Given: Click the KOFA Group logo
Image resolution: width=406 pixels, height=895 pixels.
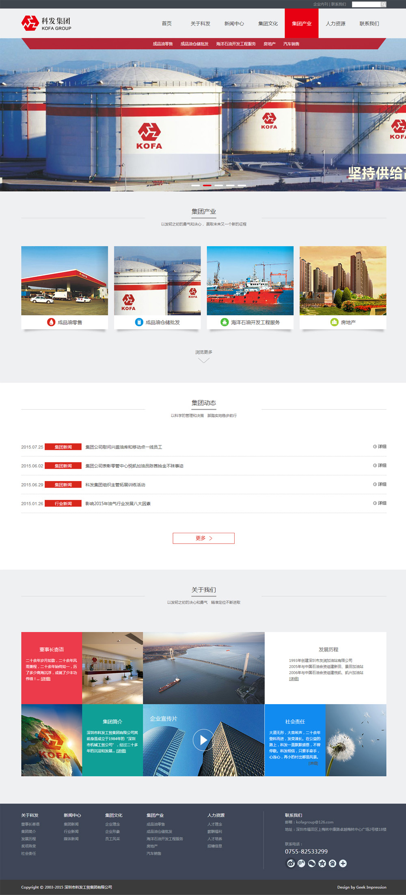Looking at the screenshot, I should (x=46, y=23).
